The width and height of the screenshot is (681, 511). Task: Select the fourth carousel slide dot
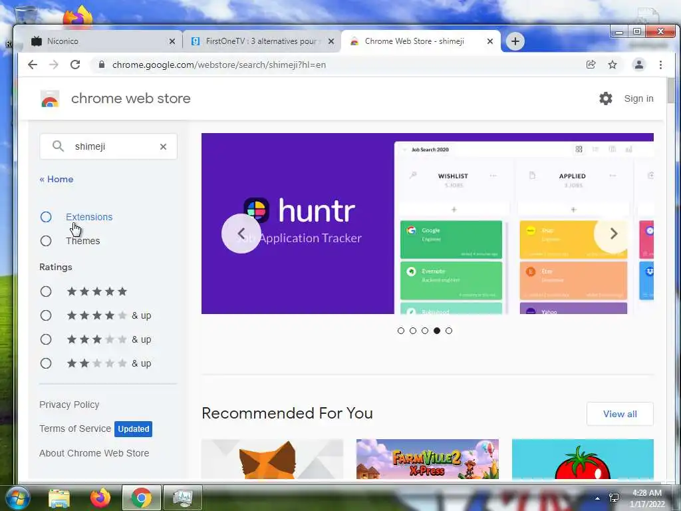pos(437,331)
